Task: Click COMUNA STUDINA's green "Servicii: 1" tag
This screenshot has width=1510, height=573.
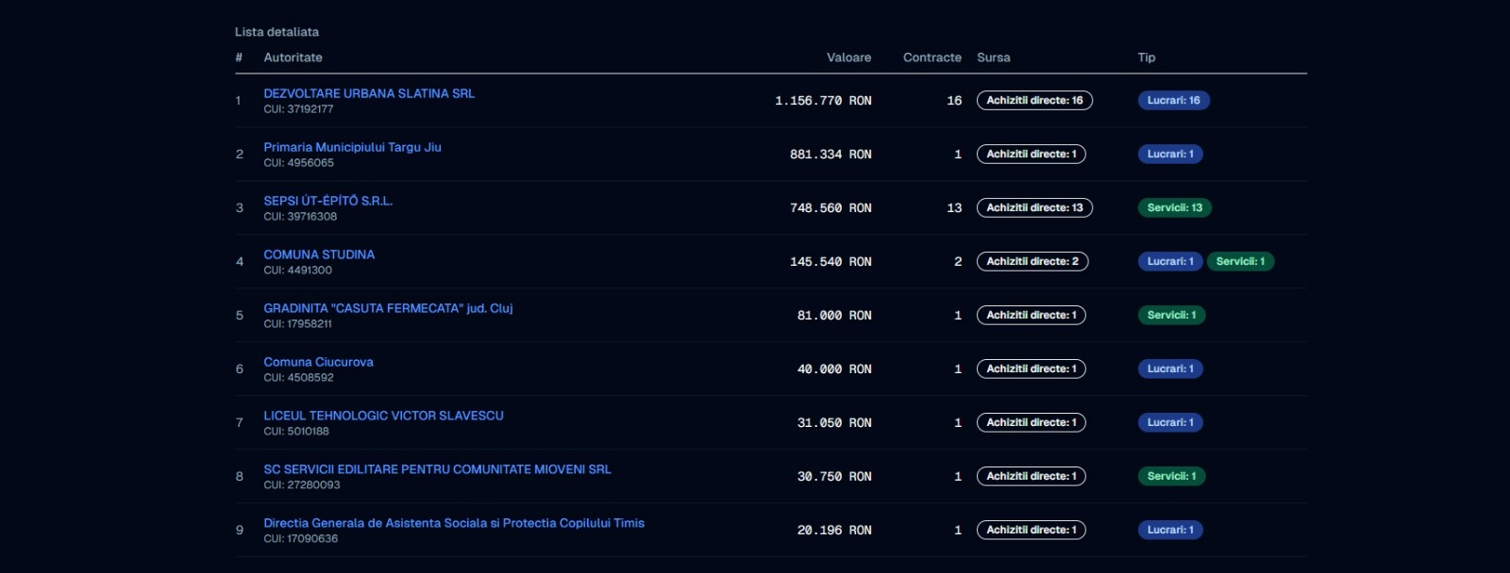Action: click(x=1240, y=262)
